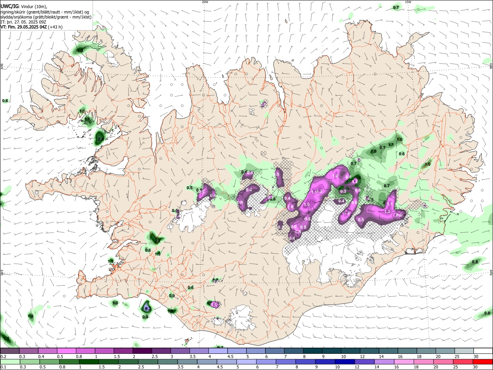Pick the bright pink upper swatch labeled 0.5
Image resolution: width=493 pixels, height=370 pixels.
66,351
